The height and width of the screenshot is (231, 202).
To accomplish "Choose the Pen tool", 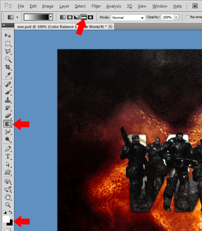I will [8, 149].
